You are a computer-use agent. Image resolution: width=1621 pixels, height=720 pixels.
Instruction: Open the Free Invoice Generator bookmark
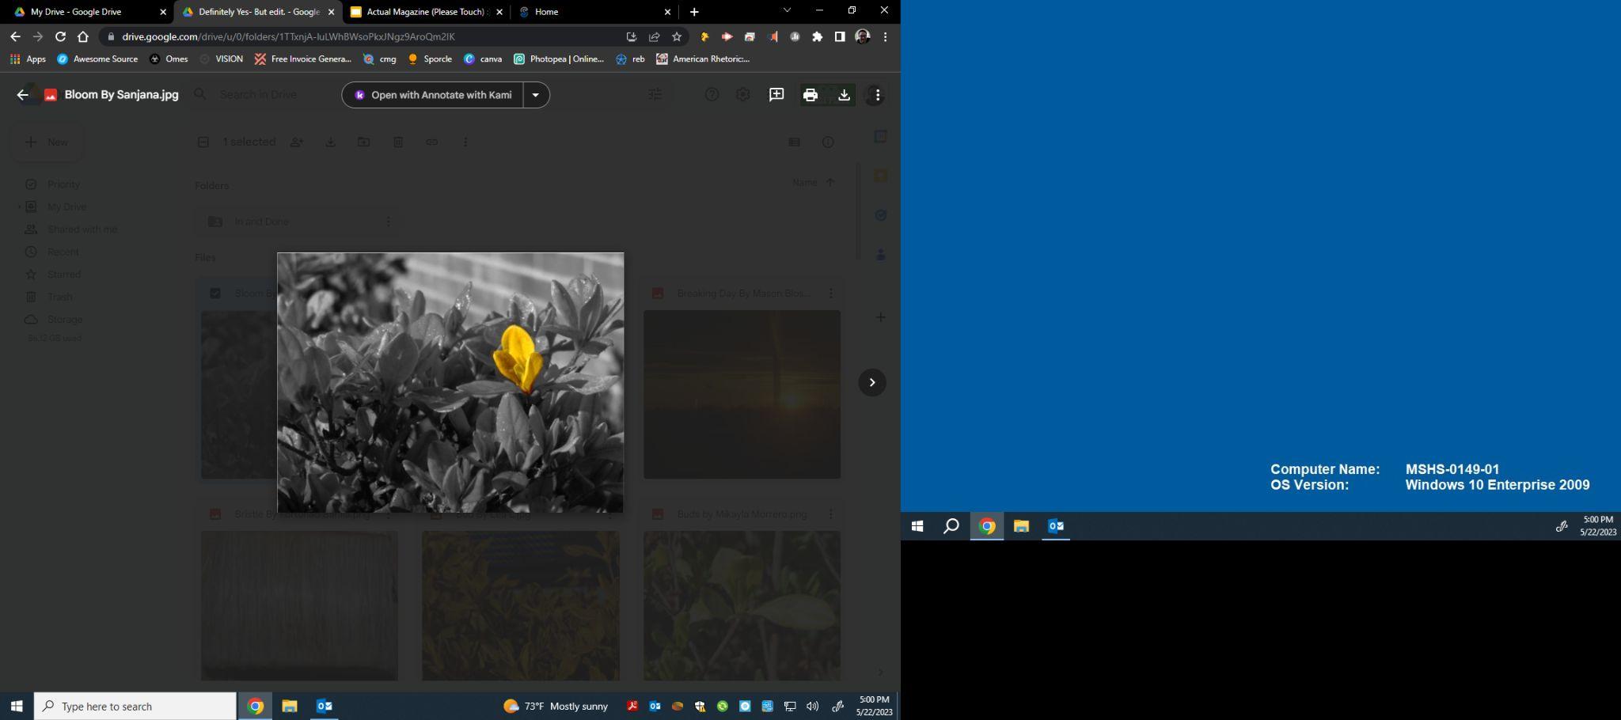coord(303,59)
